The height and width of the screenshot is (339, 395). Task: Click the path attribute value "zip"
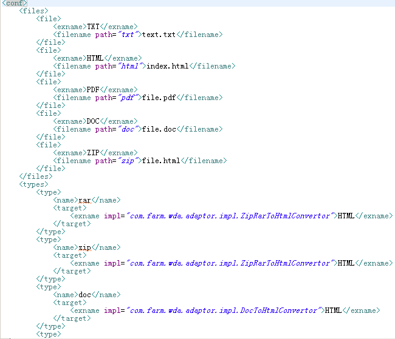coord(127,161)
